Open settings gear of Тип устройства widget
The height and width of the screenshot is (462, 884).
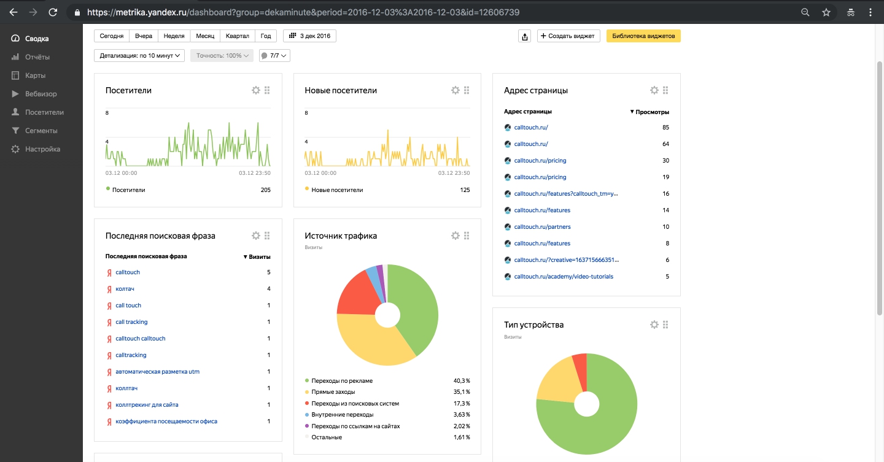click(654, 325)
